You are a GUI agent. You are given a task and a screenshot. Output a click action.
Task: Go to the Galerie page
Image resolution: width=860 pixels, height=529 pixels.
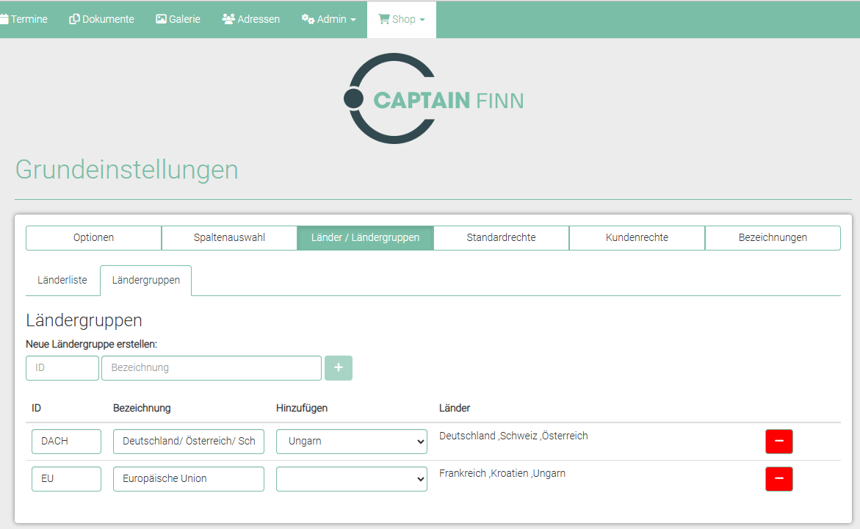(178, 19)
